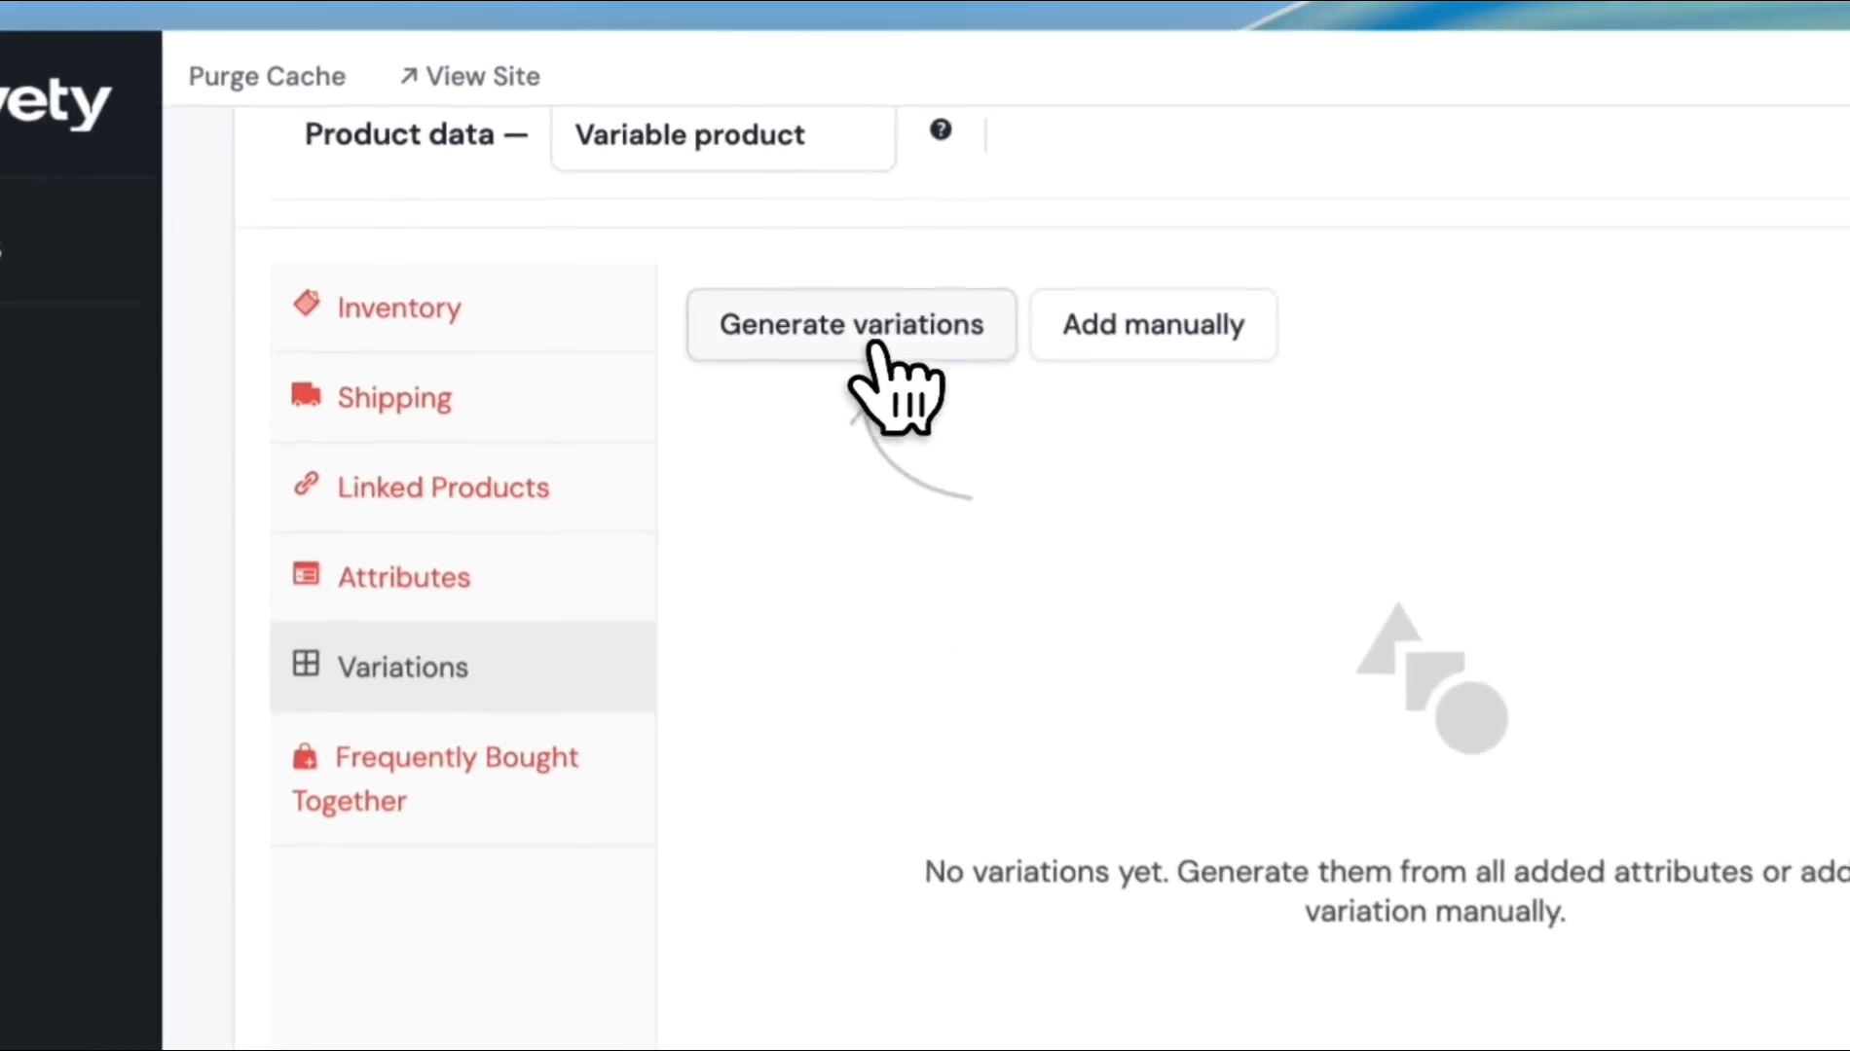The width and height of the screenshot is (1850, 1051).
Task: Click the Frequently Bought Together bag icon
Action: tap(305, 756)
